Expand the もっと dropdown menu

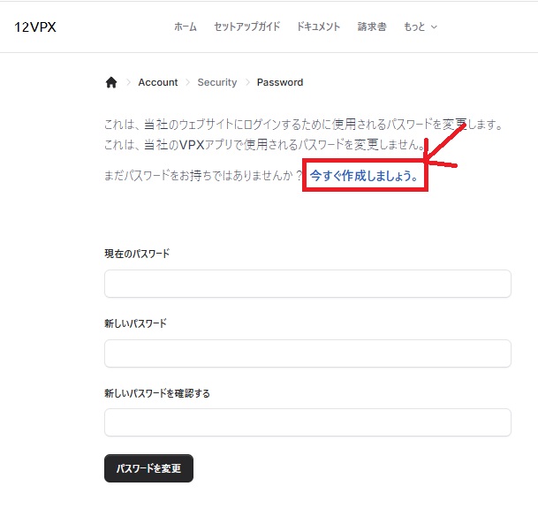click(x=420, y=27)
